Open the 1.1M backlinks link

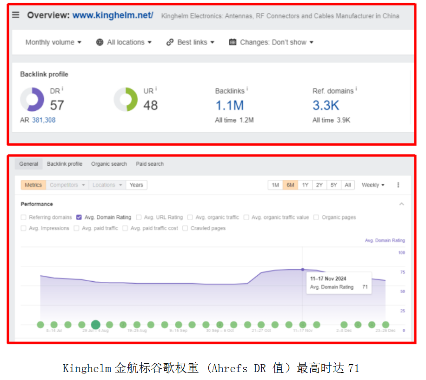230,105
